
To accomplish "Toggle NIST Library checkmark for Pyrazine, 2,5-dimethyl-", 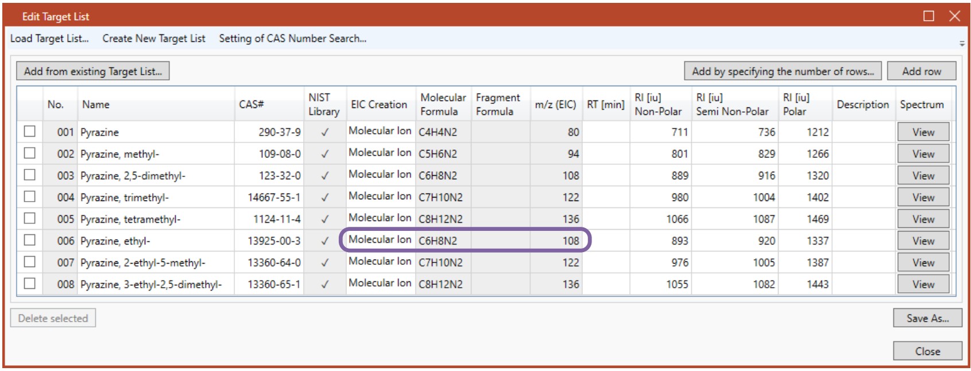I will [324, 176].
